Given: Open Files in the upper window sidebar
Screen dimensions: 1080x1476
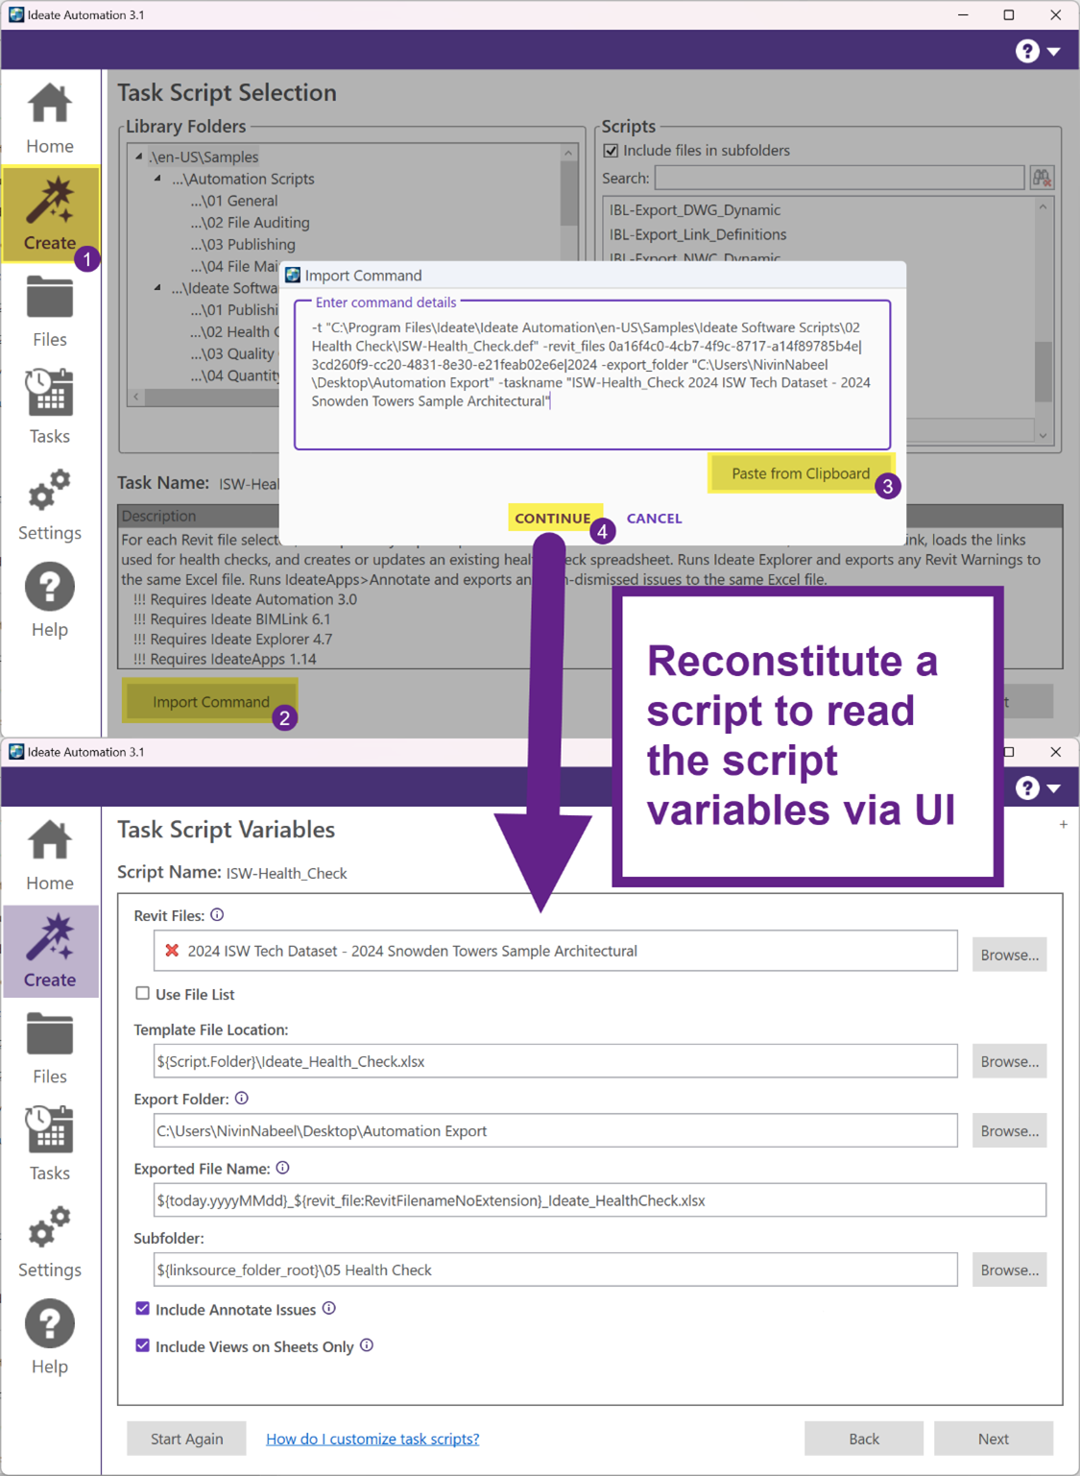Looking at the screenshot, I should pyautogui.click(x=50, y=311).
